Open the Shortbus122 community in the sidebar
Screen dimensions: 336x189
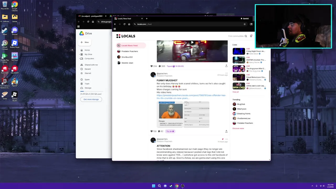[x=125, y=57]
